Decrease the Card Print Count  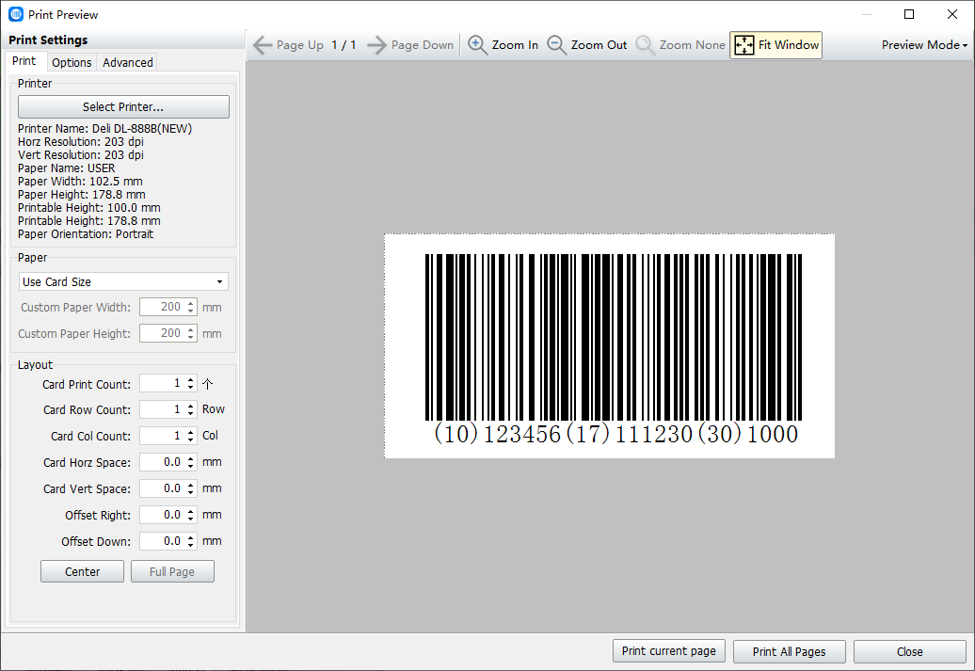click(191, 388)
